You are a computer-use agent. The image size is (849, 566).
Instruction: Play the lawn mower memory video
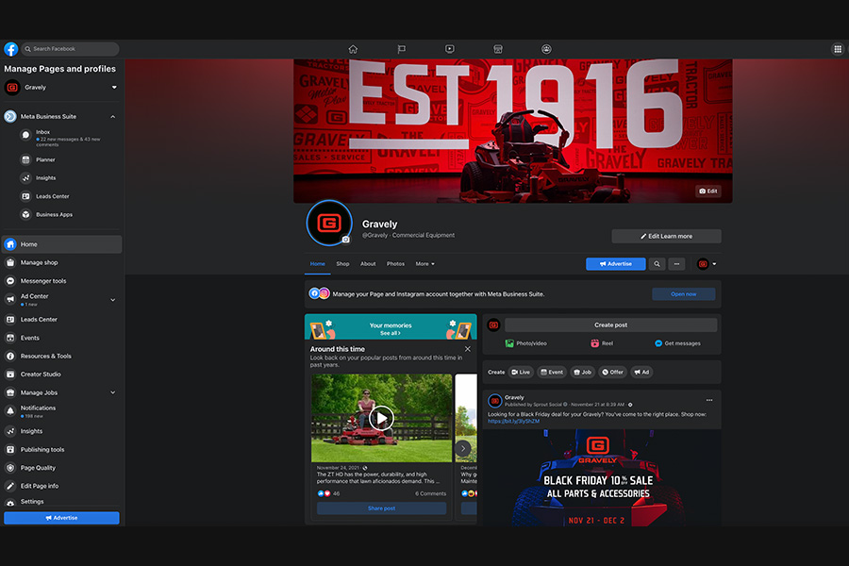382,418
